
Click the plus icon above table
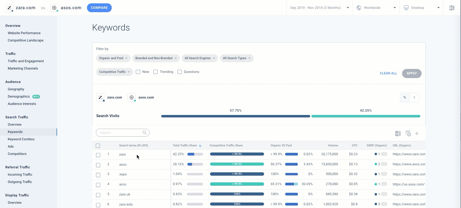click(417, 134)
